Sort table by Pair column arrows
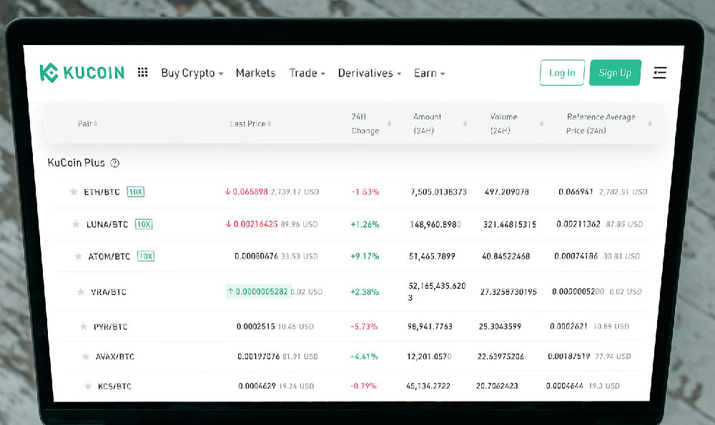The image size is (715, 425). (x=96, y=124)
